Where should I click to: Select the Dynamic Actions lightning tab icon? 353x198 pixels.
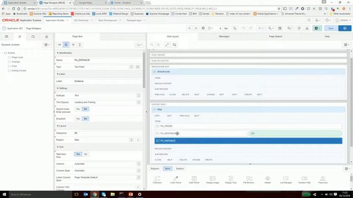20,36
